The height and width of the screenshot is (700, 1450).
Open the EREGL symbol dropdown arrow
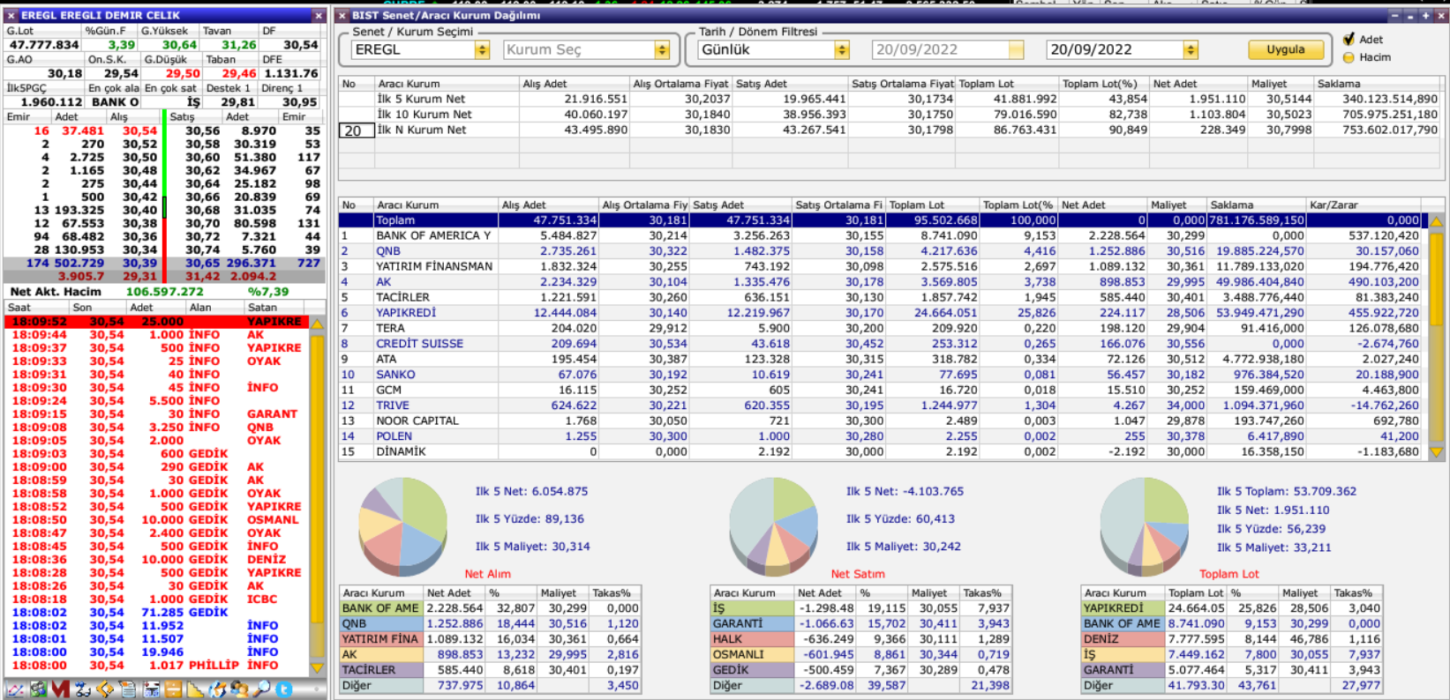(x=482, y=50)
